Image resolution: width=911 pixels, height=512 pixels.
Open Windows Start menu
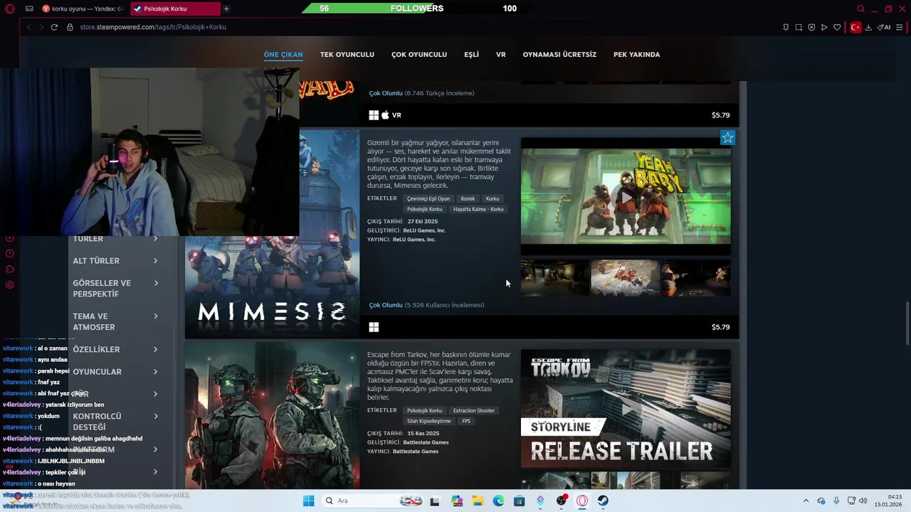308,501
